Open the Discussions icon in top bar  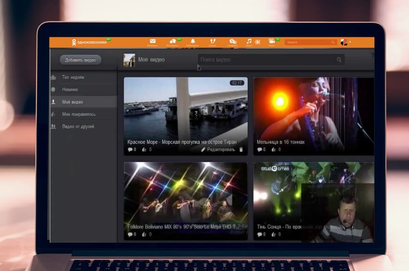pyautogui.click(x=173, y=42)
